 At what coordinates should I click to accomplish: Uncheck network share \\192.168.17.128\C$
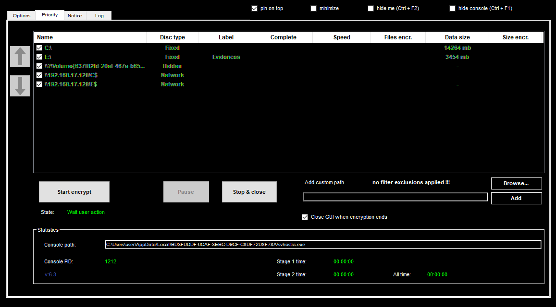point(39,75)
